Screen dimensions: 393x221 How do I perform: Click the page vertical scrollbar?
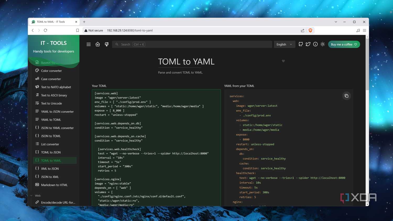pyautogui.click(x=367, y=64)
